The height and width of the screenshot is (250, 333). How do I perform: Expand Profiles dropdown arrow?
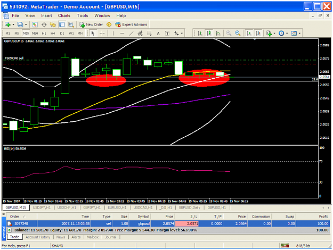coord(26,24)
